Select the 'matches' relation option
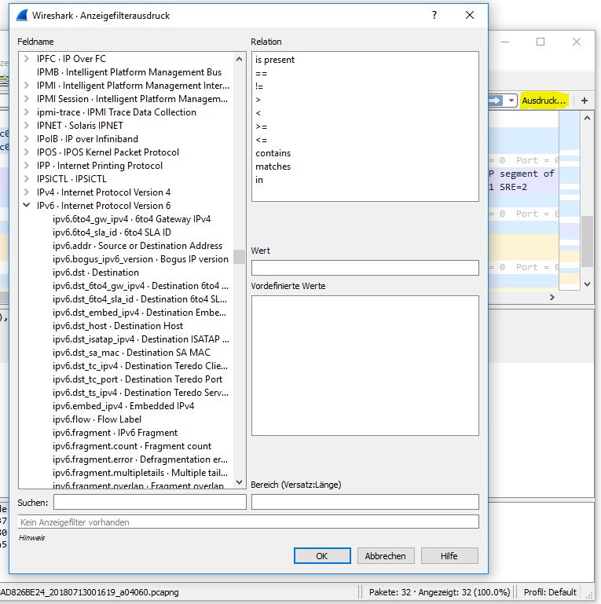The image size is (601, 604). 273,167
